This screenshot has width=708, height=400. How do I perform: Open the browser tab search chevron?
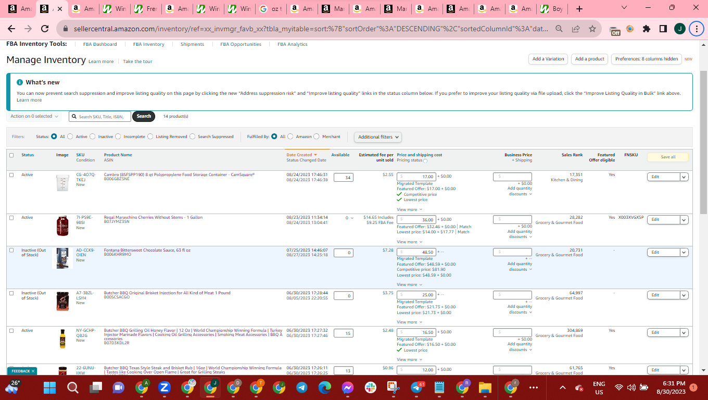tap(624, 8)
